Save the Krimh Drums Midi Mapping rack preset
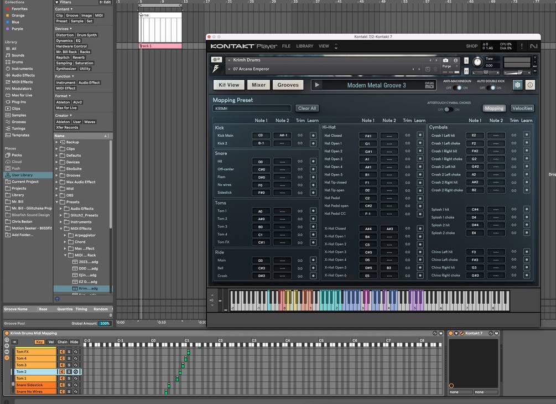The width and height of the screenshot is (556, 404). tap(441, 333)
